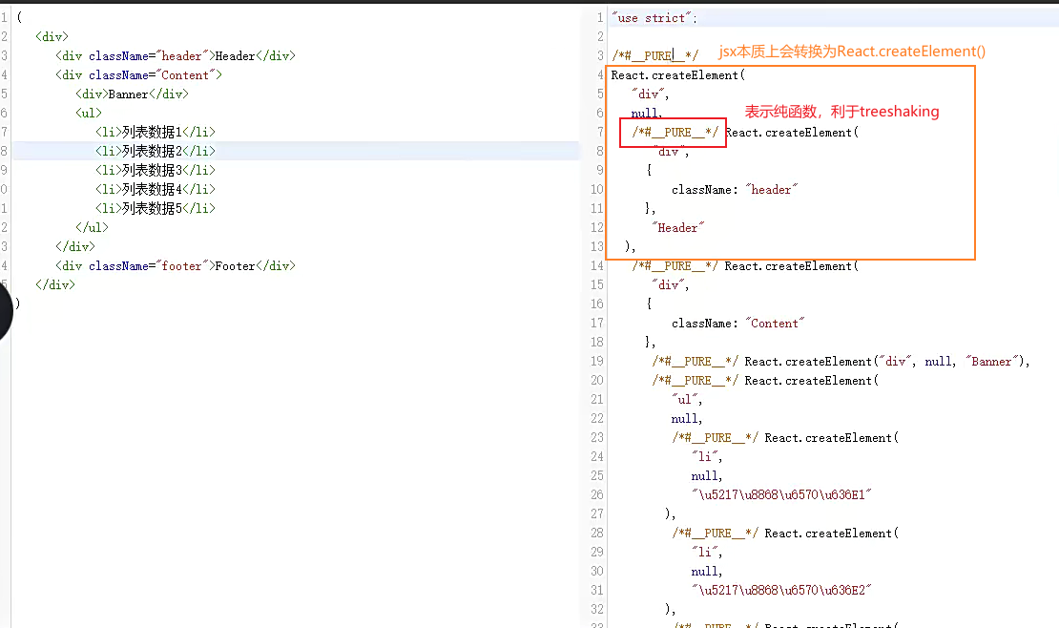Image resolution: width=1059 pixels, height=628 pixels.
Task: Click React.createElement( on output line 28
Action: click(831, 534)
